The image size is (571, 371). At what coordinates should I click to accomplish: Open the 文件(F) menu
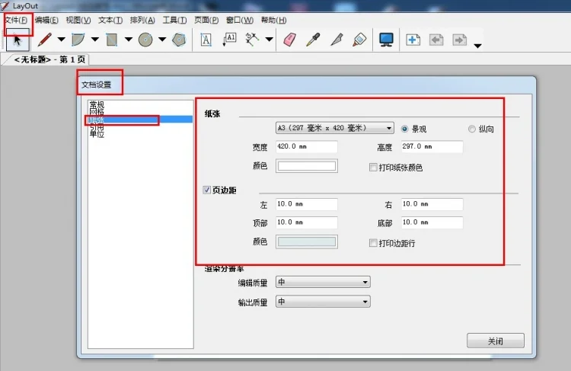click(17, 20)
